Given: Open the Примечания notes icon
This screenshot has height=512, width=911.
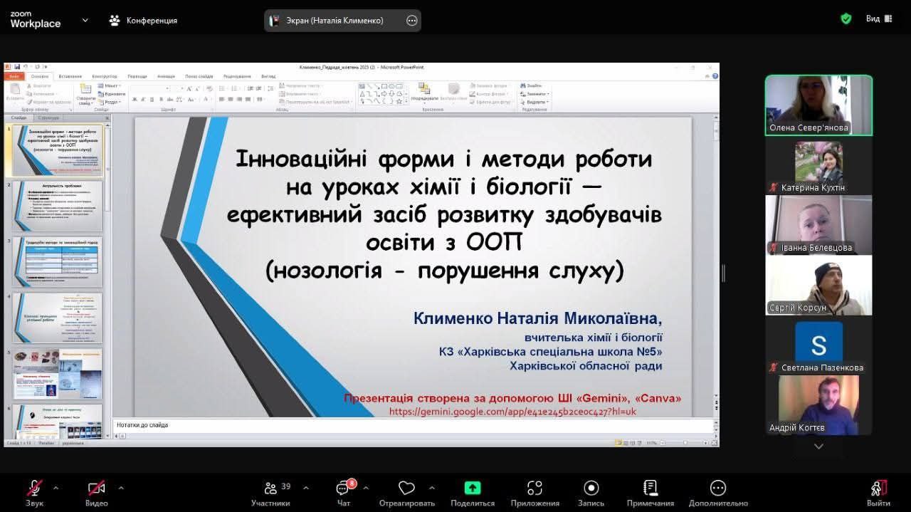Looking at the screenshot, I should point(650,489).
